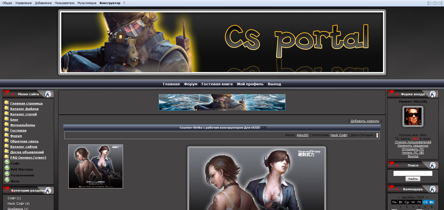Viewport: 444px width, 210px height.
Task: Click the Terminator user avatar
Action: [413, 116]
